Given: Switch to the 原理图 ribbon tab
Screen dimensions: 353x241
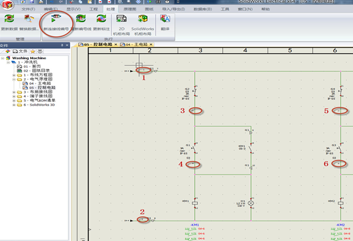Looking at the screenshot, I should pos(130,9).
